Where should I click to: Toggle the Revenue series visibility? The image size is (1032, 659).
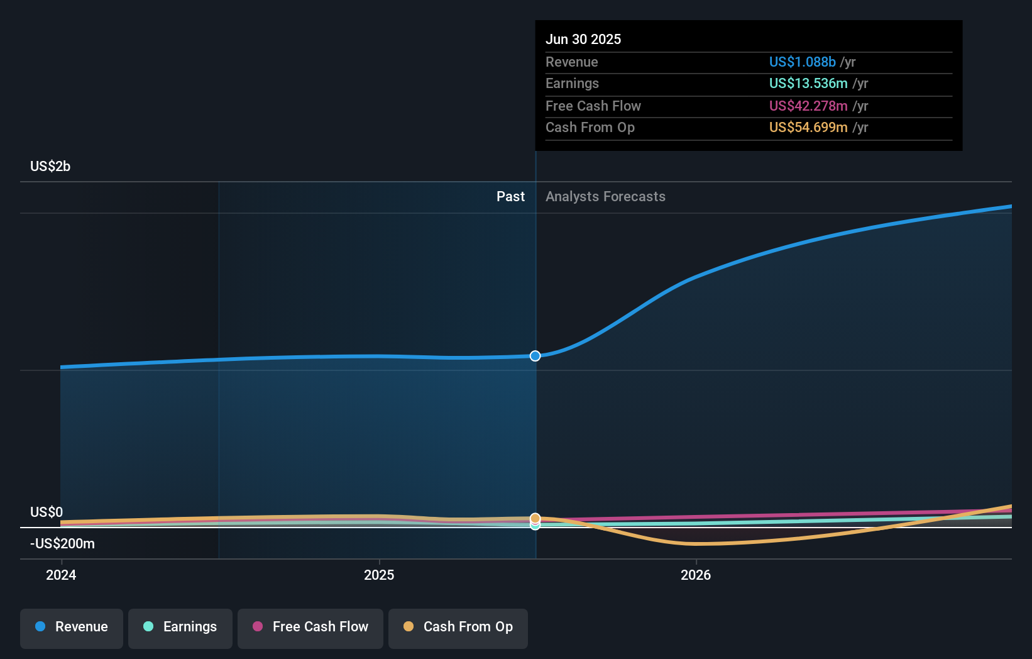click(71, 628)
